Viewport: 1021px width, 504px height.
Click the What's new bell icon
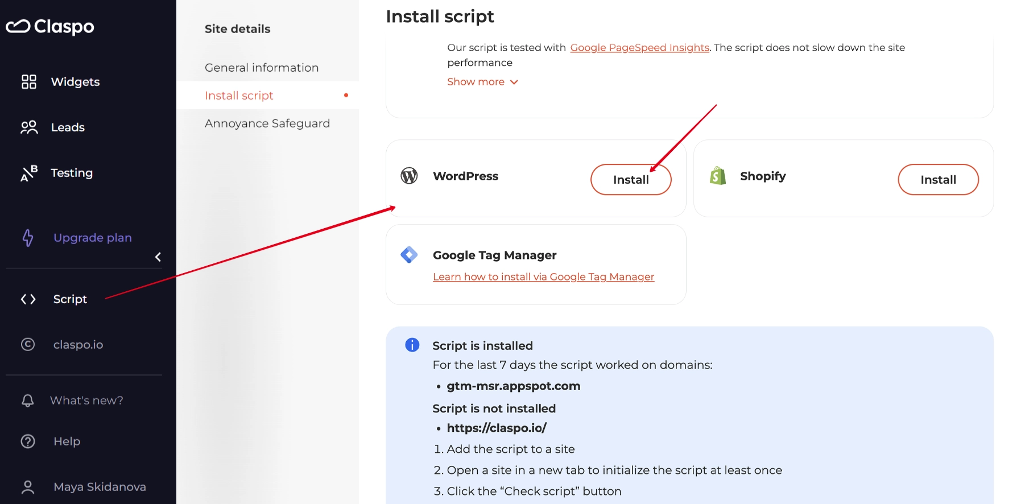pos(28,400)
